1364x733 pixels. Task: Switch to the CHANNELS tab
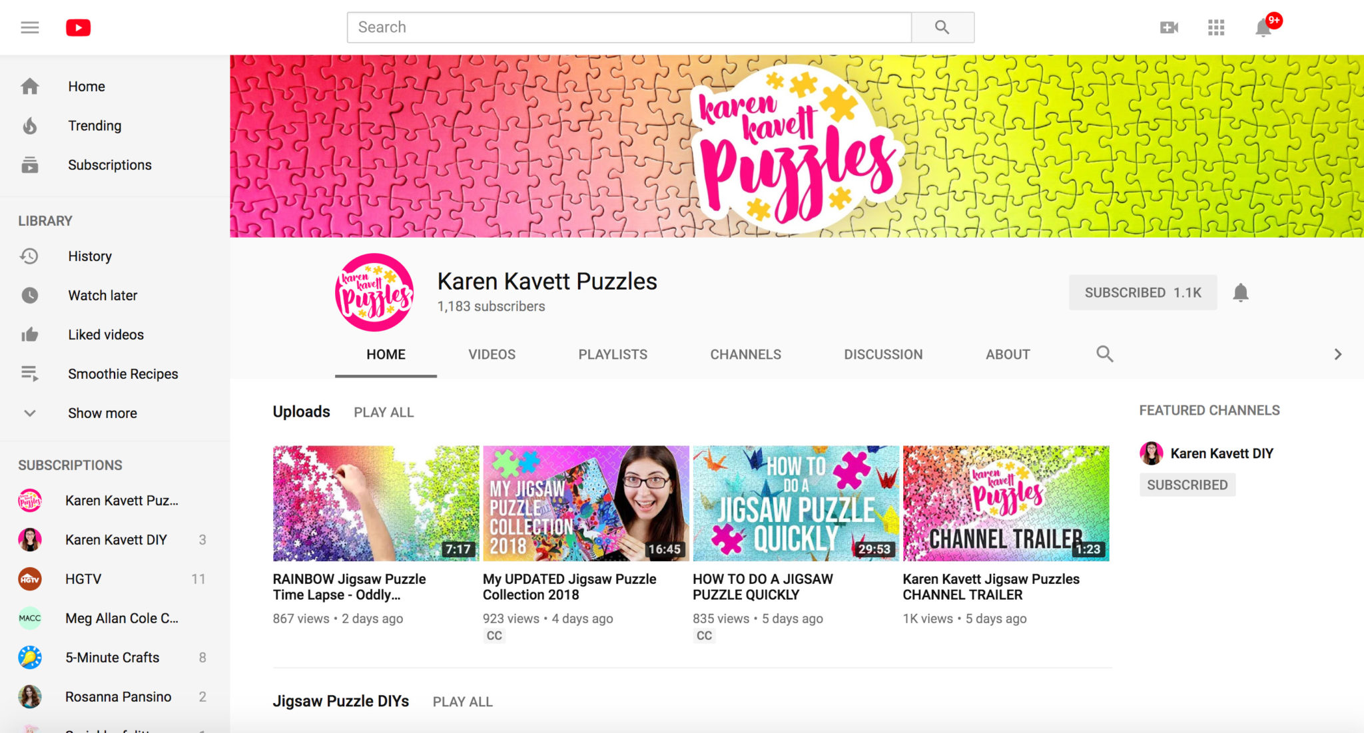click(x=745, y=355)
